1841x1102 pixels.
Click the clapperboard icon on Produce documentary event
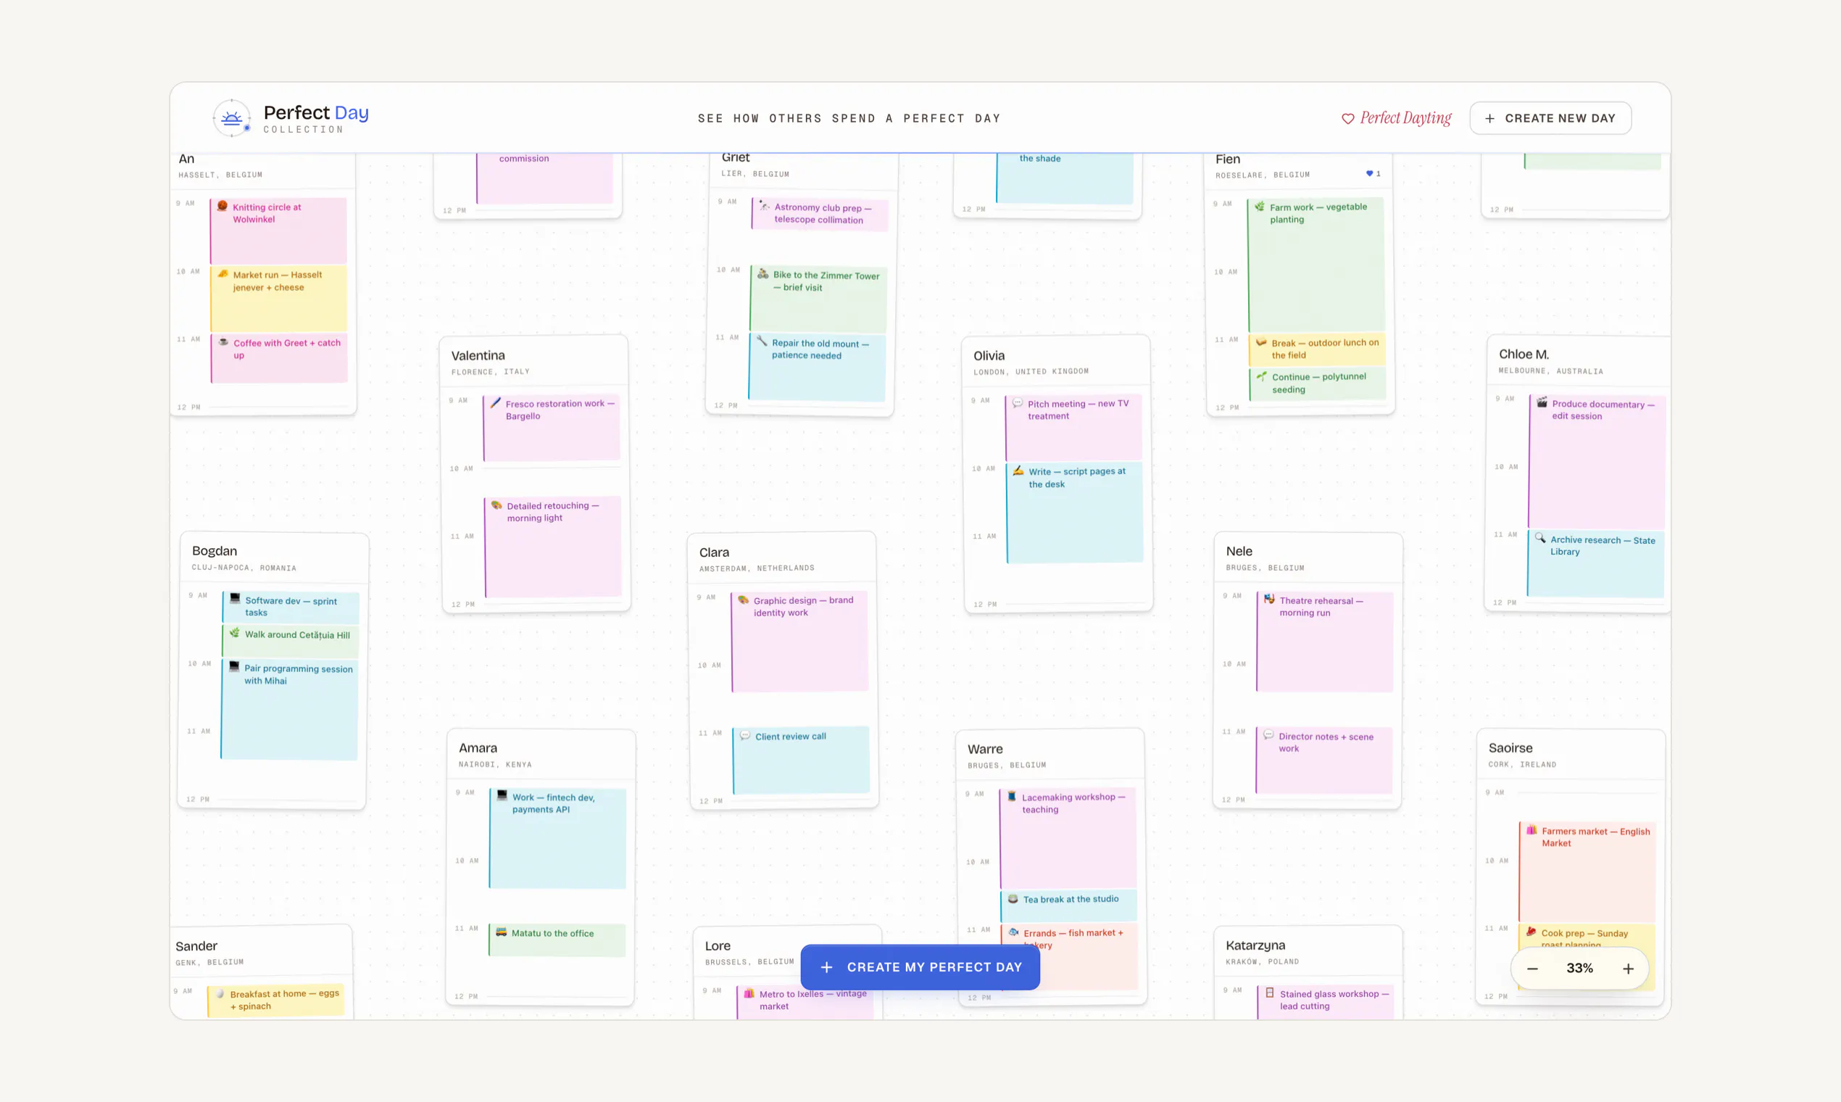click(1542, 402)
